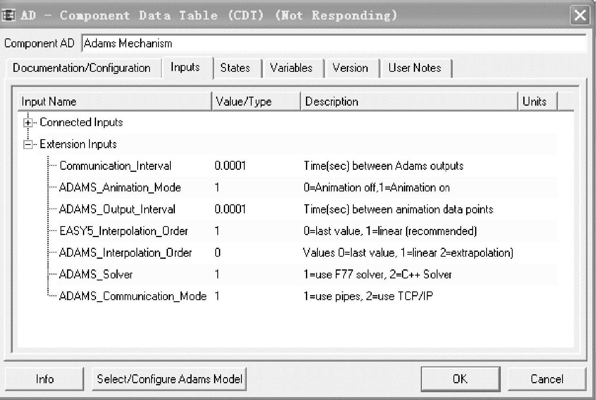
Task: Click the Info button
Action: (x=45, y=379)
